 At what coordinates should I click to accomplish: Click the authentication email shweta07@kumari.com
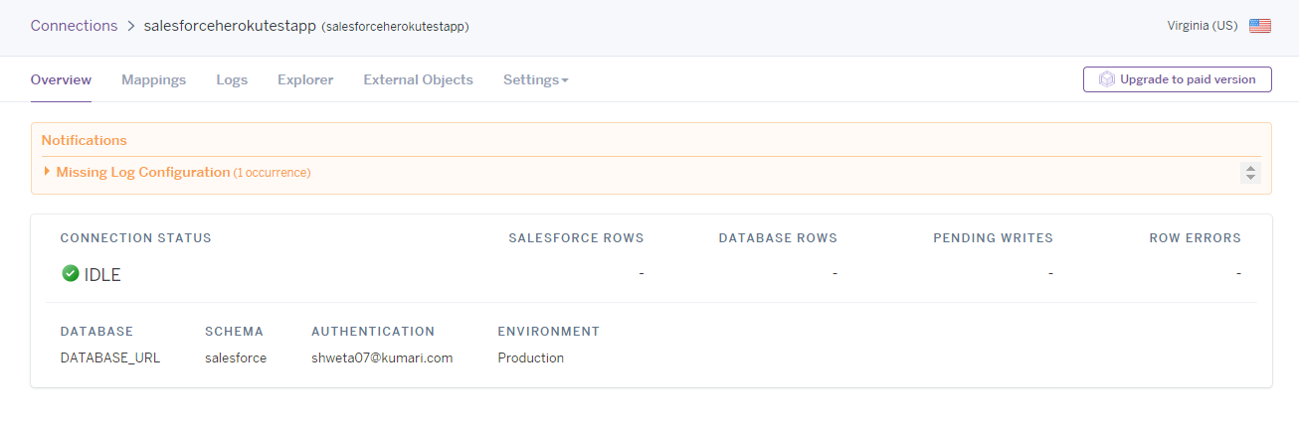click(x=382, y=357)
